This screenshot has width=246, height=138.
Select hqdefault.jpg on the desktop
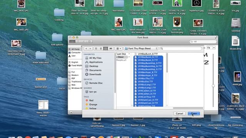click(x=196, y=6)
